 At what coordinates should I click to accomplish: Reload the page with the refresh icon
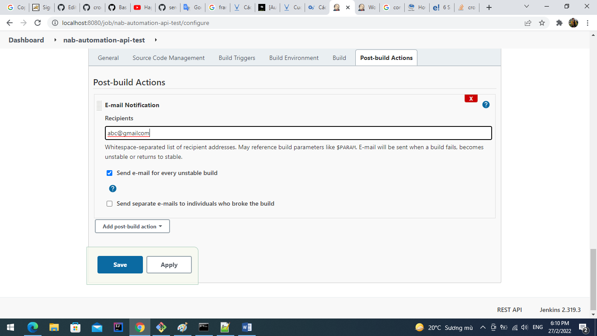[x=38, y=23]
